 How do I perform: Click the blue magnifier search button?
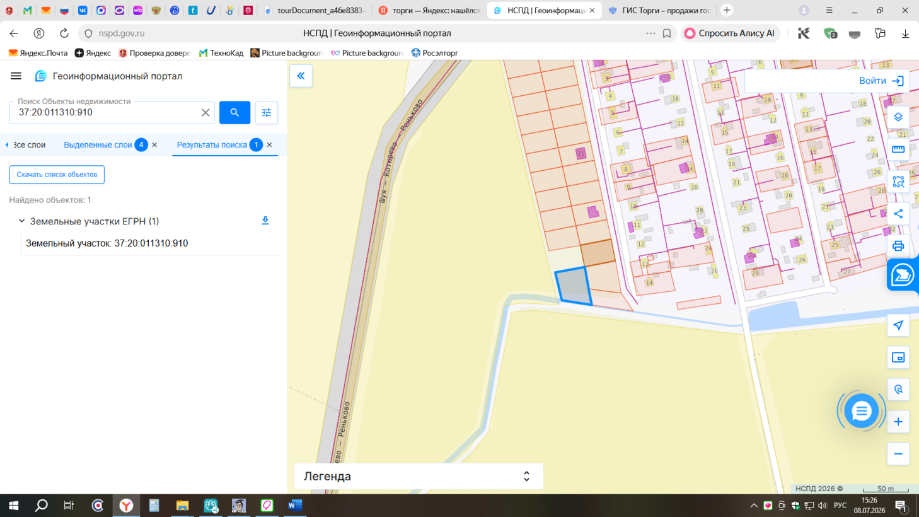pyautogui.click(x=234, y=112)
